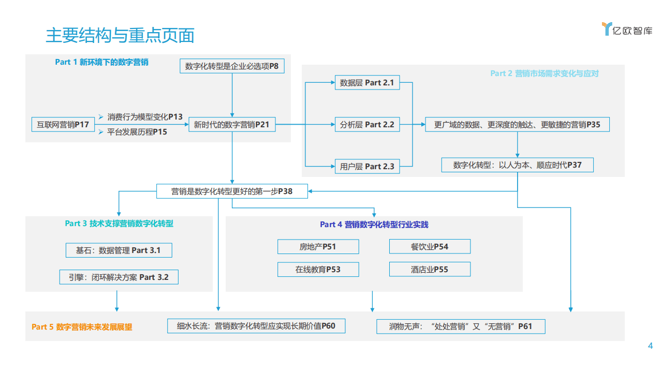Select the 互联网营销P17 node
The height and width of the screenshot is (372, 662).
[x=63, y=124]
